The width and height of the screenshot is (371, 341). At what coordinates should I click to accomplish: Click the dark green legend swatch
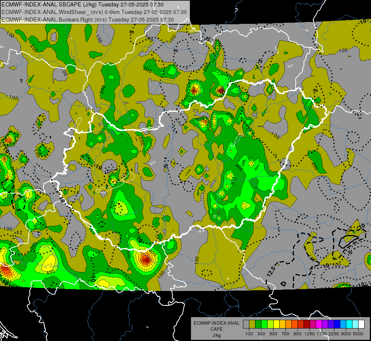pyautogui.click(x=258, y=324)
